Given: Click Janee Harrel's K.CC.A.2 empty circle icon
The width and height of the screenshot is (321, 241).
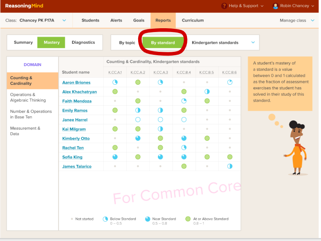Looking at the screenshot, I should click(138, 120).
